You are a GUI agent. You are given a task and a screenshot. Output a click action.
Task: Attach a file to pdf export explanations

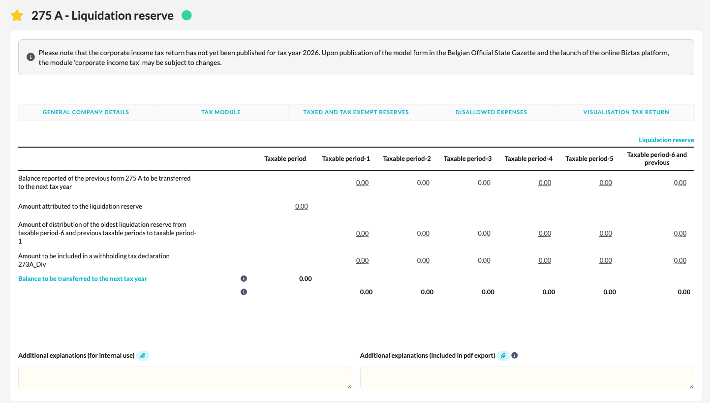(503, 355)
